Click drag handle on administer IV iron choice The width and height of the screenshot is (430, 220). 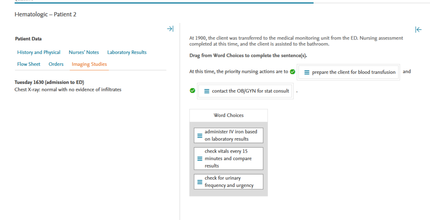point(200,135)
